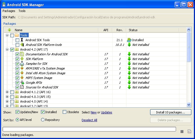The image size is (195, 139).
Task: Click the SDK Path text field
Action: click(86, 17)
